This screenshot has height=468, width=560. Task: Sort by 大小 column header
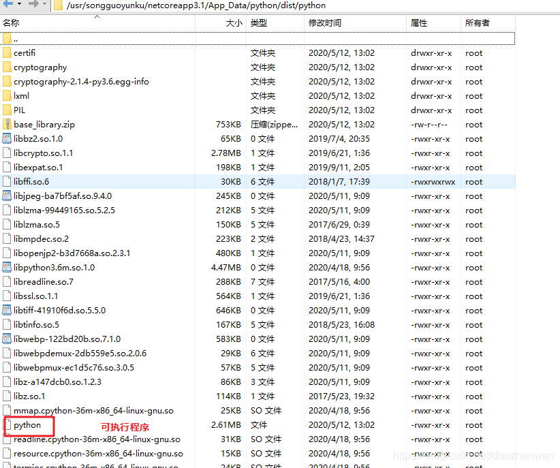coord(221,23)
